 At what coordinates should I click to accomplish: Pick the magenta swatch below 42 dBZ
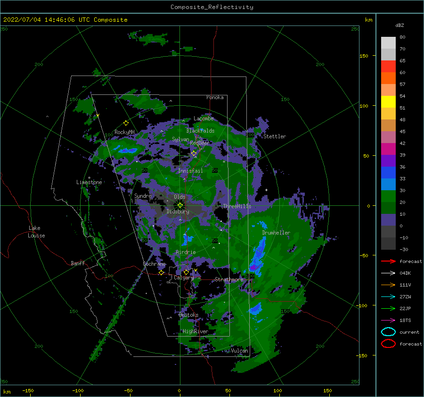point(388,149)
